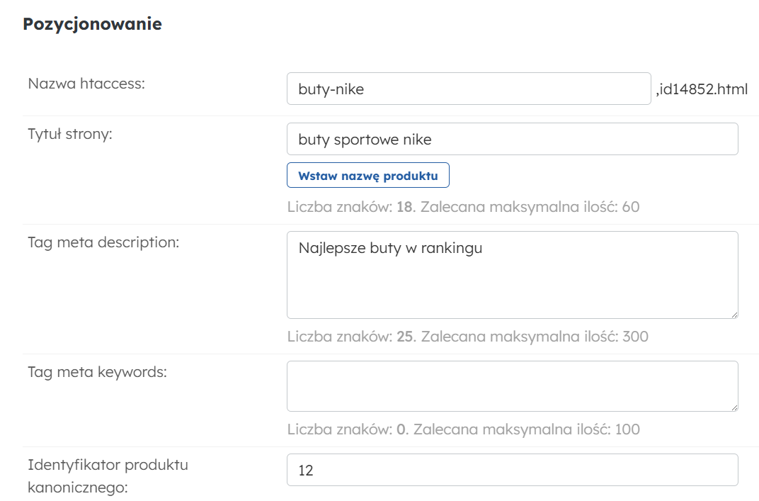The width and height of the screenshot is (759, 501).
Task: Click the 'Identyfikator produktu kanonicznego:' label
Action: 108,476
